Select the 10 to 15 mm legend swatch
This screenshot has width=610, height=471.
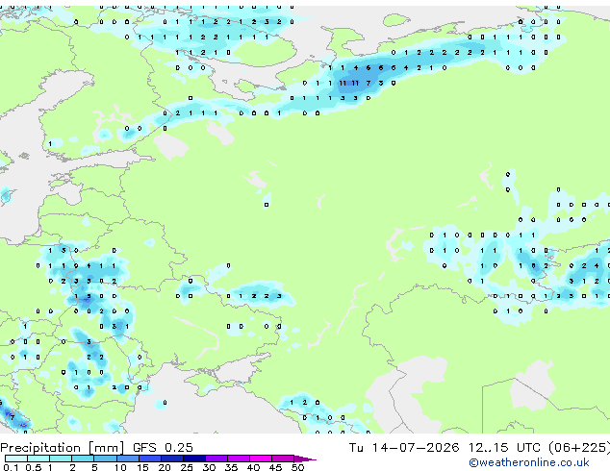pyautogui.click(x=128, y=459)
